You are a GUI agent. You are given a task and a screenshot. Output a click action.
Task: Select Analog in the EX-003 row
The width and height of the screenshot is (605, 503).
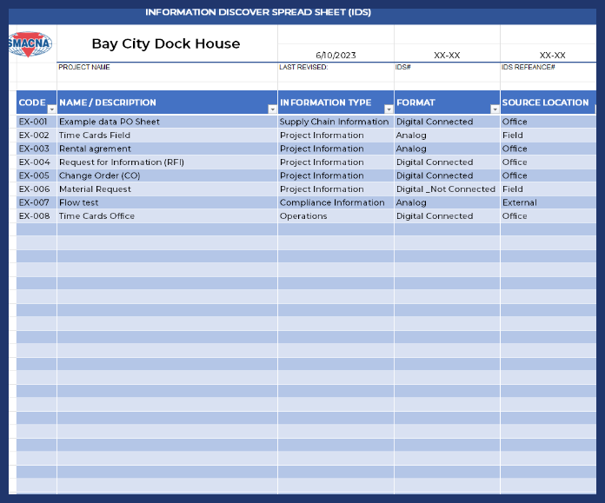pos(447,149)
